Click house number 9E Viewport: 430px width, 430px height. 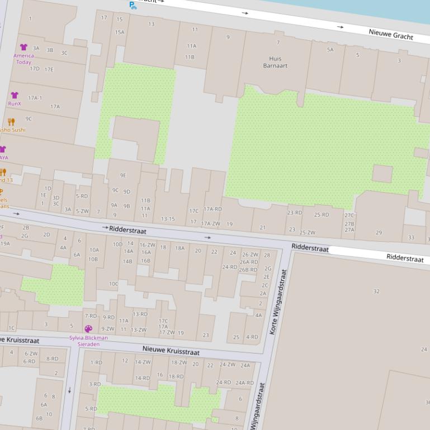123,175
